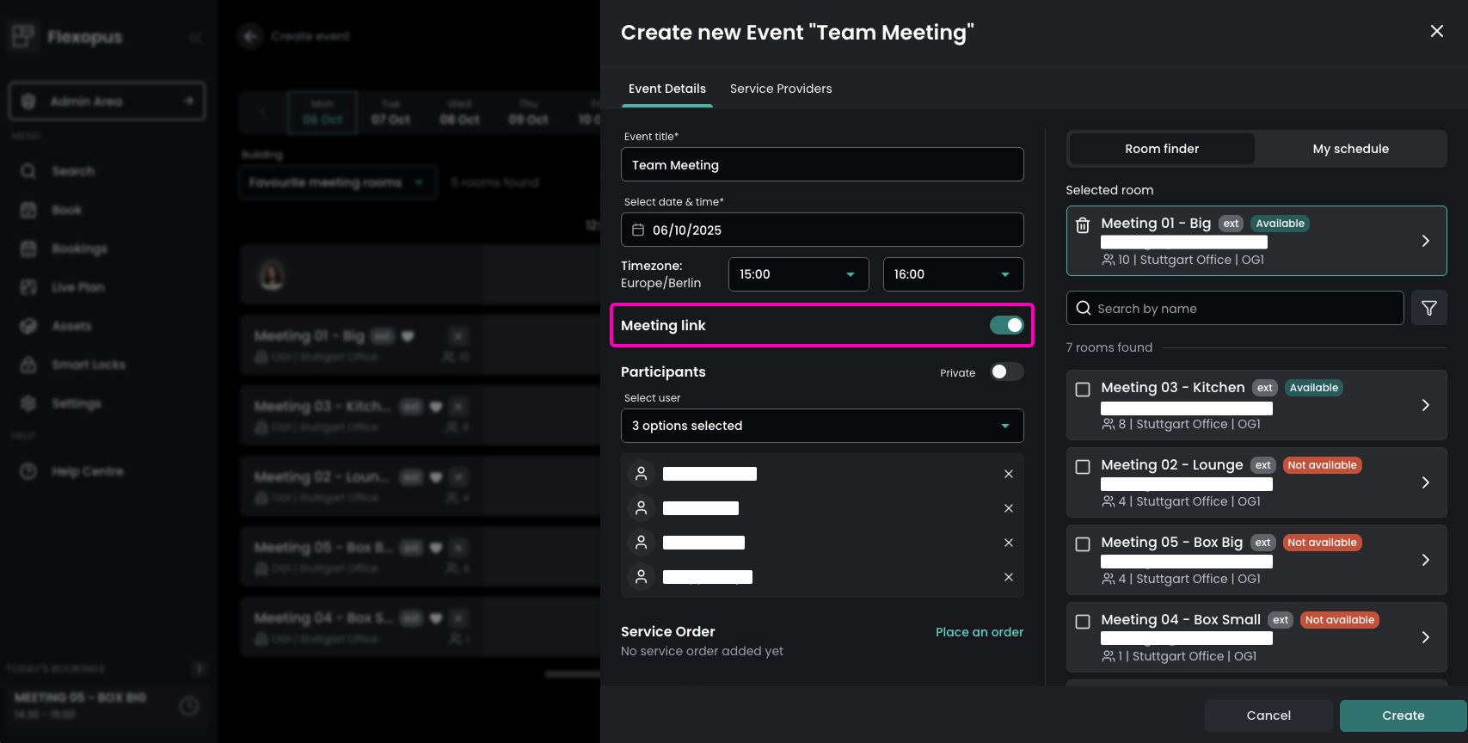Switch to the My schedule tab

[1350, 149]
